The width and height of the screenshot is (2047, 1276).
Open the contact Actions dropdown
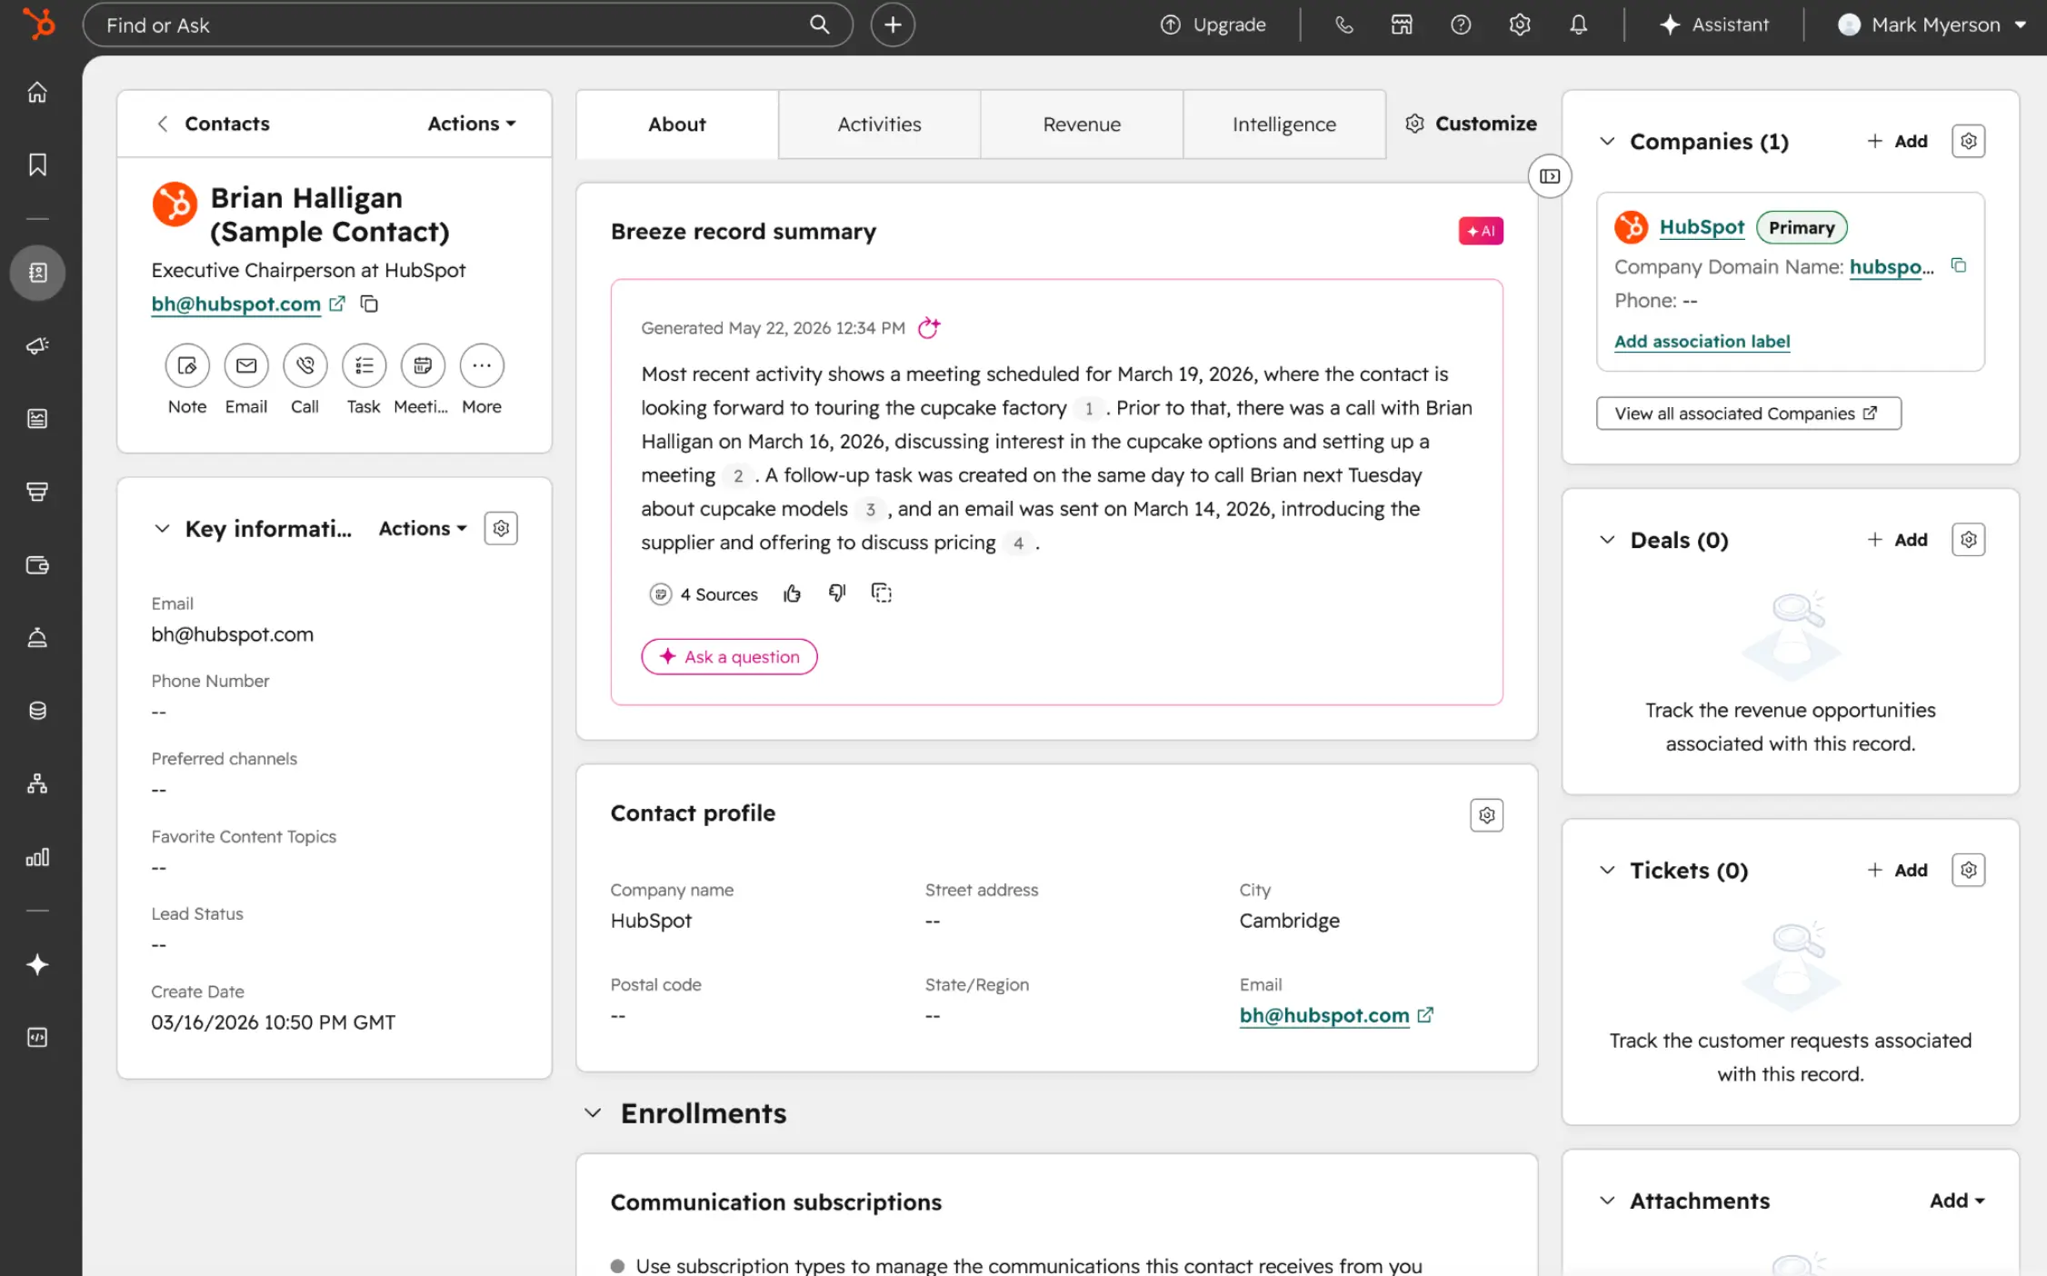[x=472, y=124]
